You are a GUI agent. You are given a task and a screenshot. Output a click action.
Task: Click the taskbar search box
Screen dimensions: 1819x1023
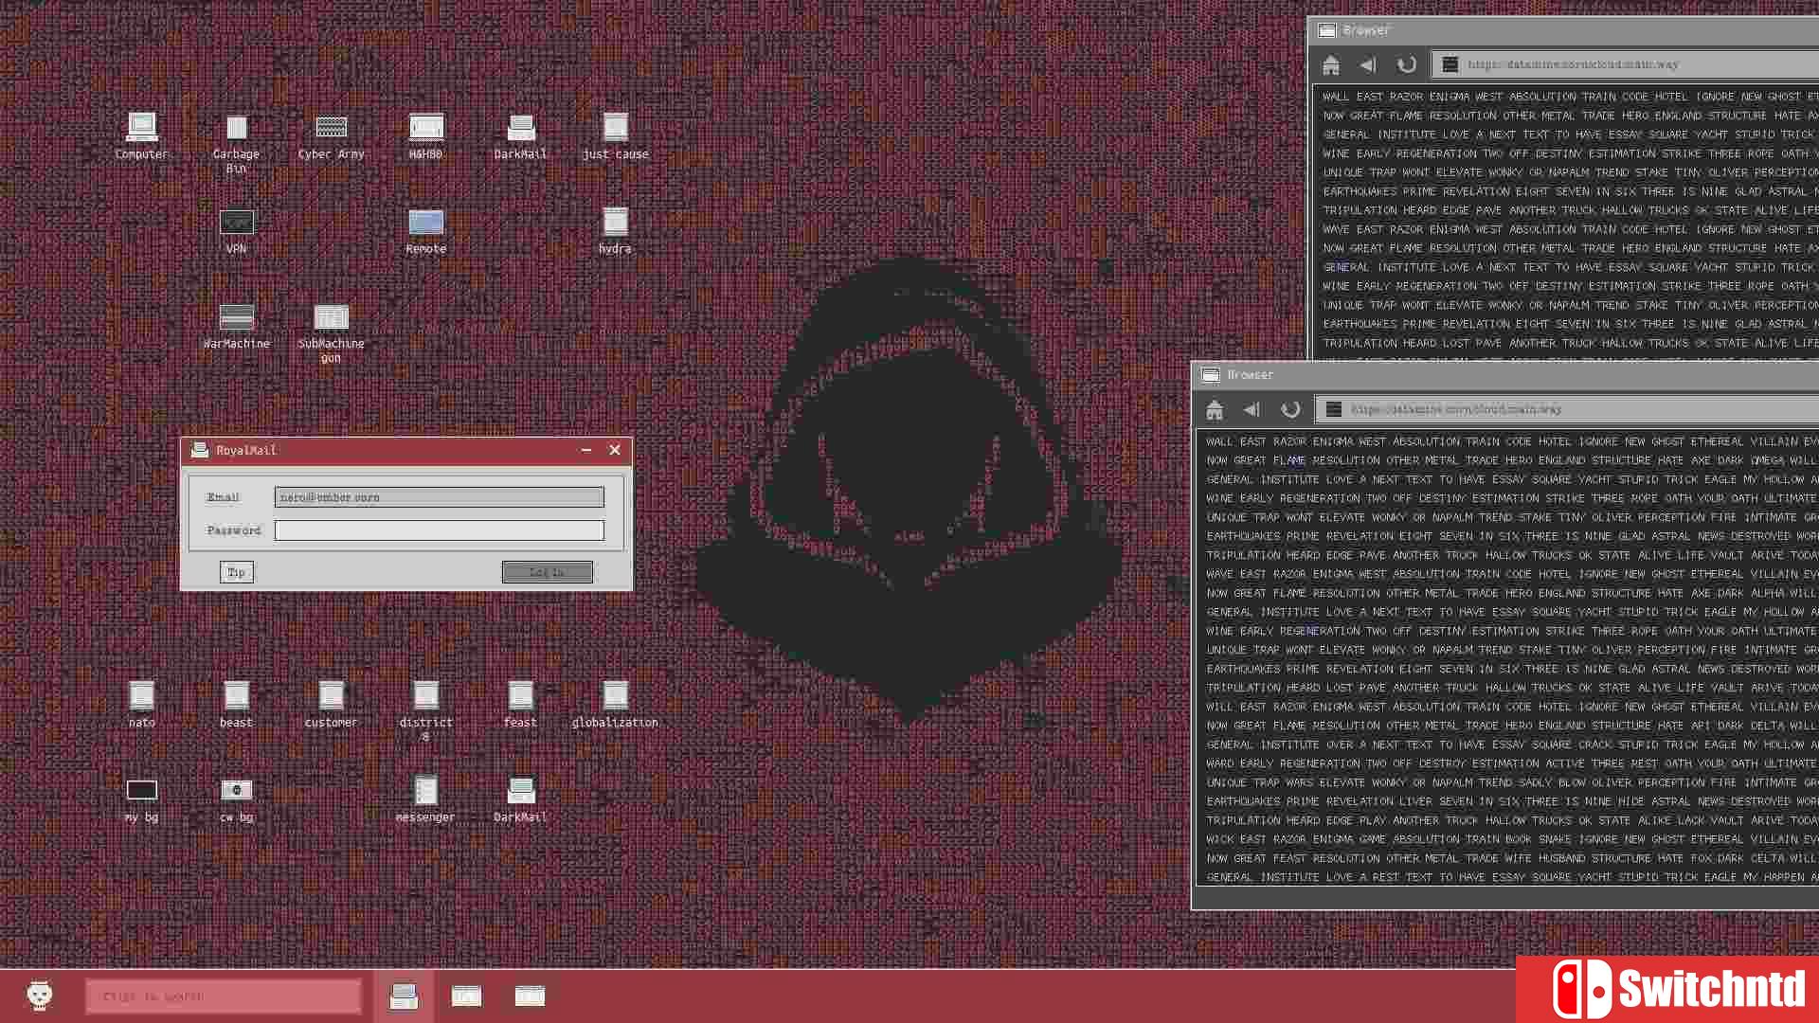coord(224,996)
